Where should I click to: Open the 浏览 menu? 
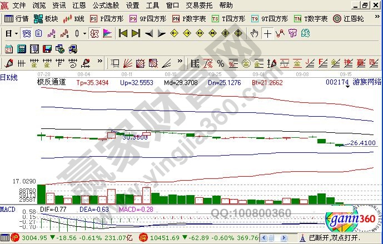[39, 5]
